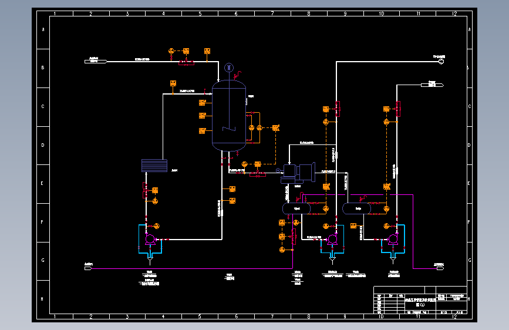Select the agitator impeller blade inside the vessel
509x330 pixels.
point(229,129)
